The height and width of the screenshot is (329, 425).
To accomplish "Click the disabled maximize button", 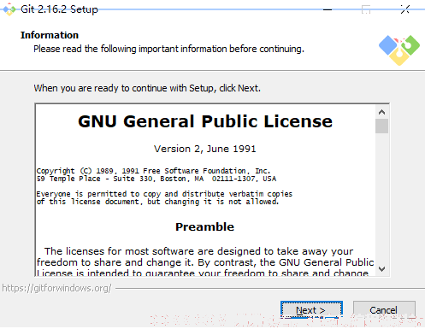I will click(x=366, y=9).
